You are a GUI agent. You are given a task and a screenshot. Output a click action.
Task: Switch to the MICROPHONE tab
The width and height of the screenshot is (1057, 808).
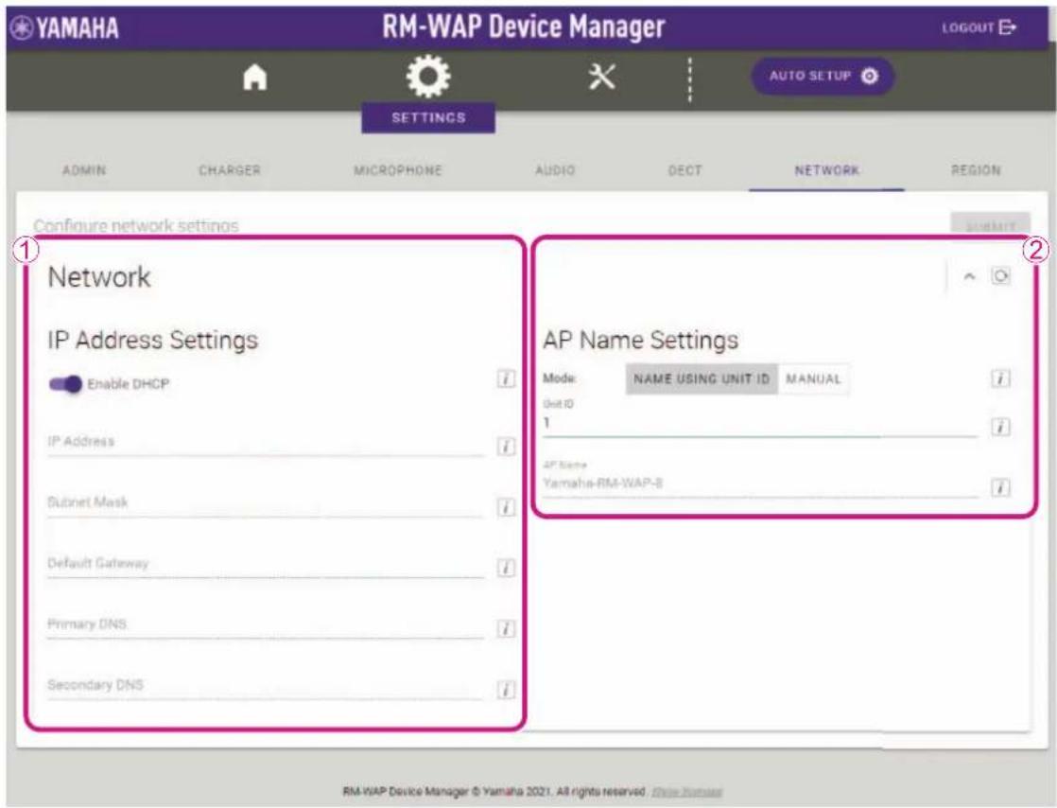pos(398,170)
